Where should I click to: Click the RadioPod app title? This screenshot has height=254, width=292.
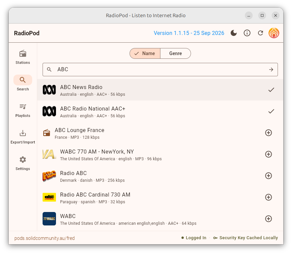coord(26,33)
